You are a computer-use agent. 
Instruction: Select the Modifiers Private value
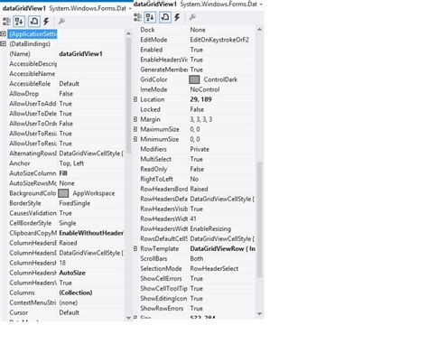point(200,149)
